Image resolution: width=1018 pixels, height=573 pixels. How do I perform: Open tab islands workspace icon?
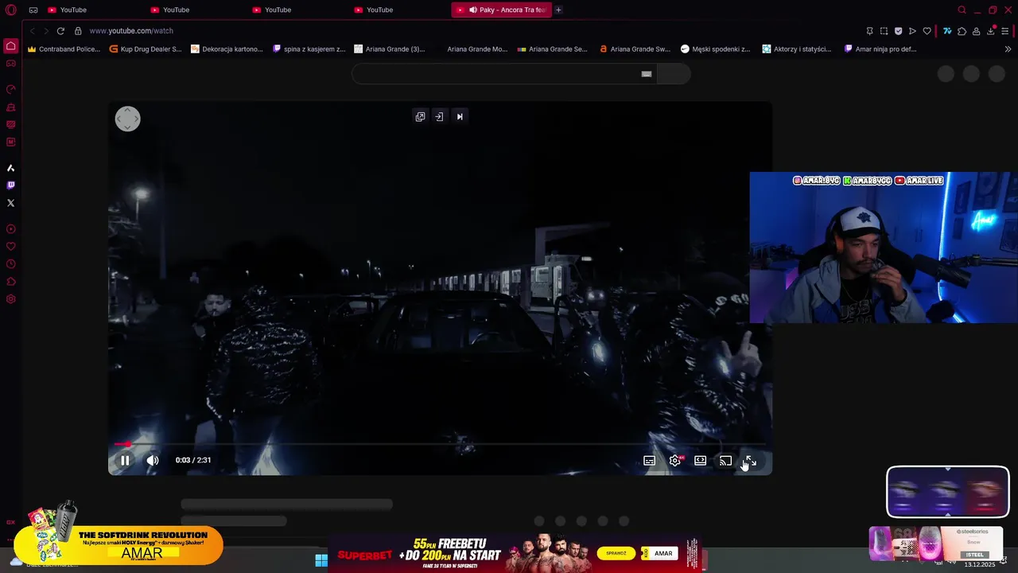tap(33, 10)
